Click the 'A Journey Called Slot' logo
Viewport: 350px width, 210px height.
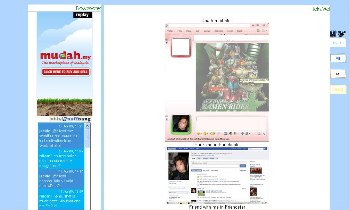338,34
